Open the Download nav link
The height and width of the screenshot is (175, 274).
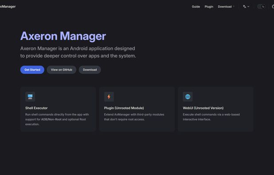coord(226,7)
